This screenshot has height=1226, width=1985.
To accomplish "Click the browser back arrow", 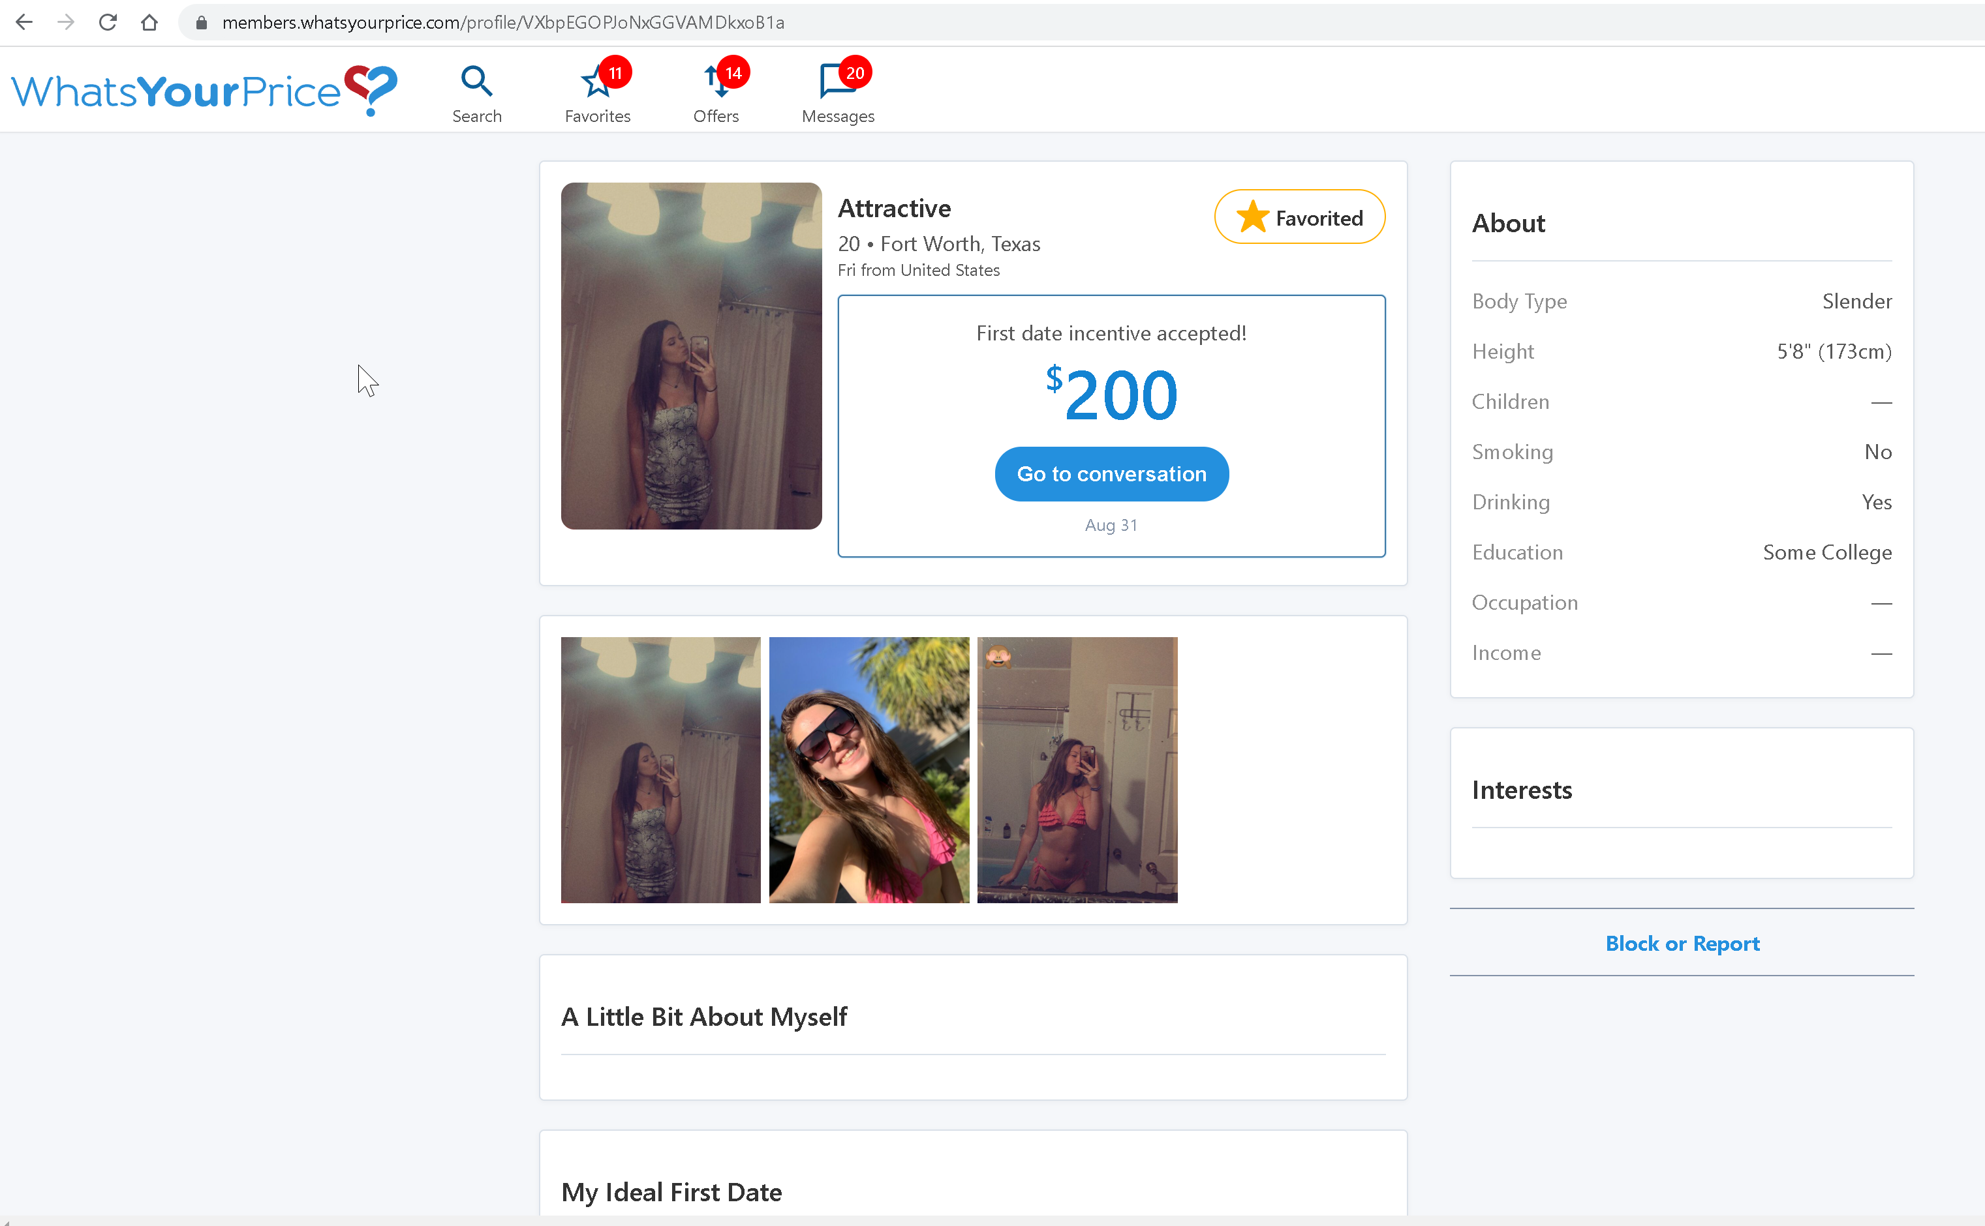I will [24, 22].
